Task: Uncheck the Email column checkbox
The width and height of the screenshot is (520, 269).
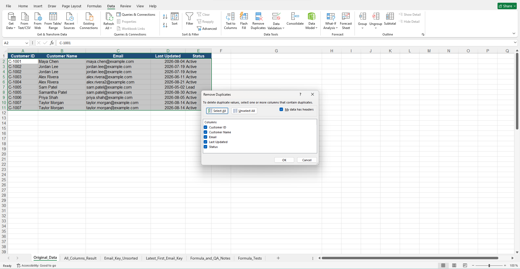Action: pos(206,137)
